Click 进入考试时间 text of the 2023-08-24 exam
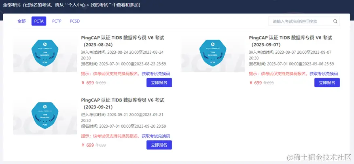Image resolution: width=354 pixels, height=164 pixels. pyautogui.click(x=122, y=55)
